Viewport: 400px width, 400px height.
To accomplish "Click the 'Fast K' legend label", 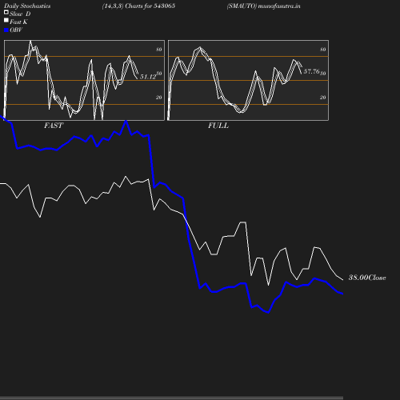I will (18, 22).
